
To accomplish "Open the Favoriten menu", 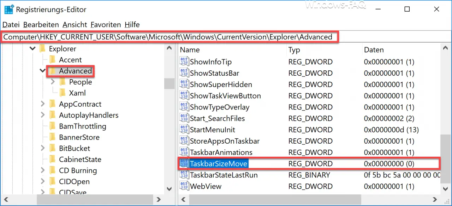I will click(x=106, y=25).
